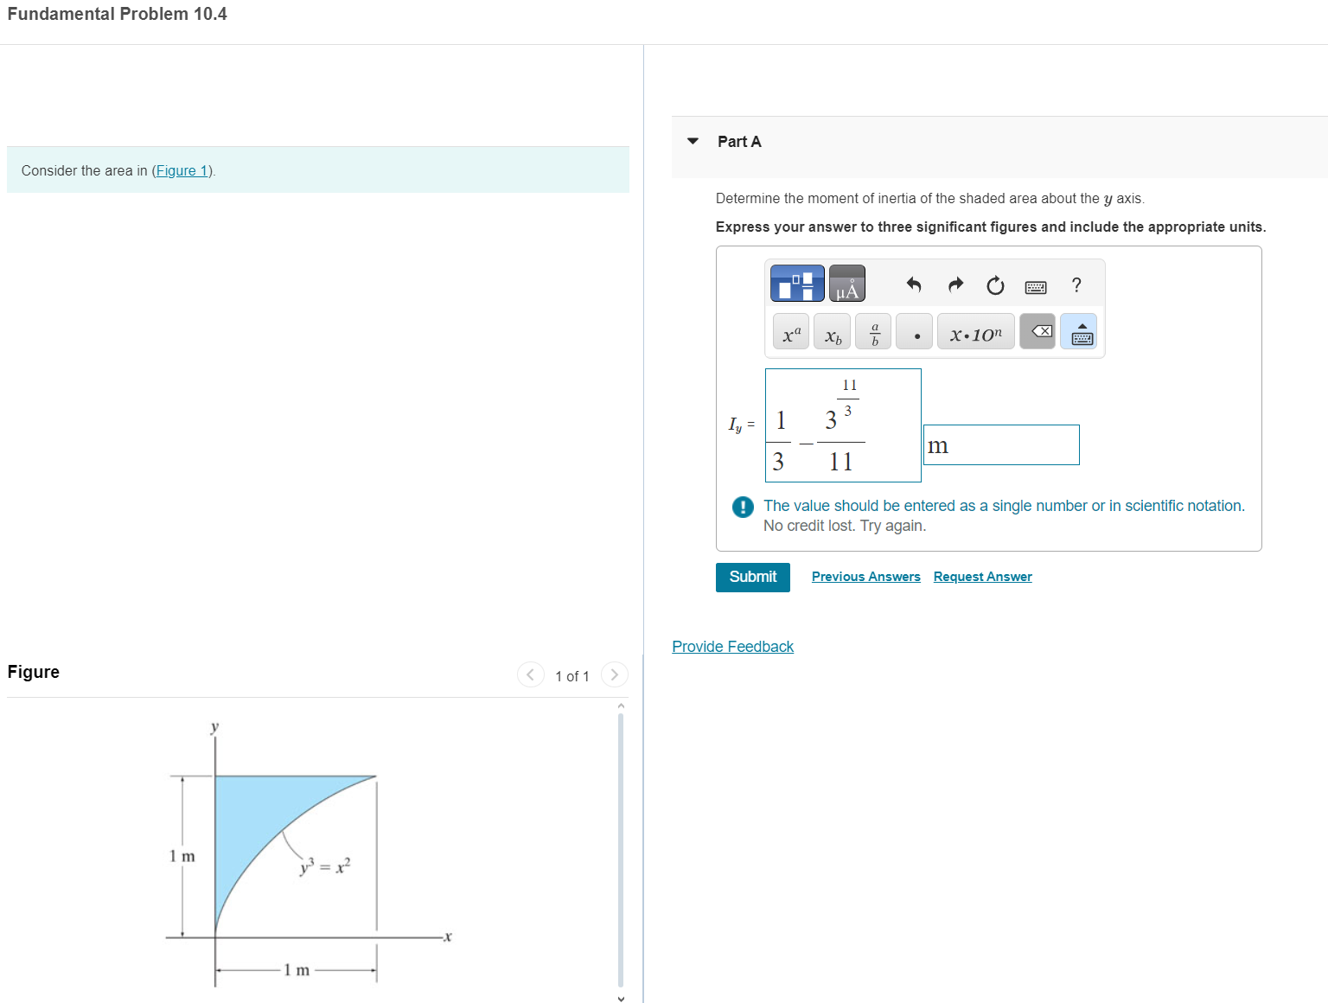This screenshot has height=1003, width=1328.
Task: Insert scientific notation with x·10^n
Action: click(975, 331)
